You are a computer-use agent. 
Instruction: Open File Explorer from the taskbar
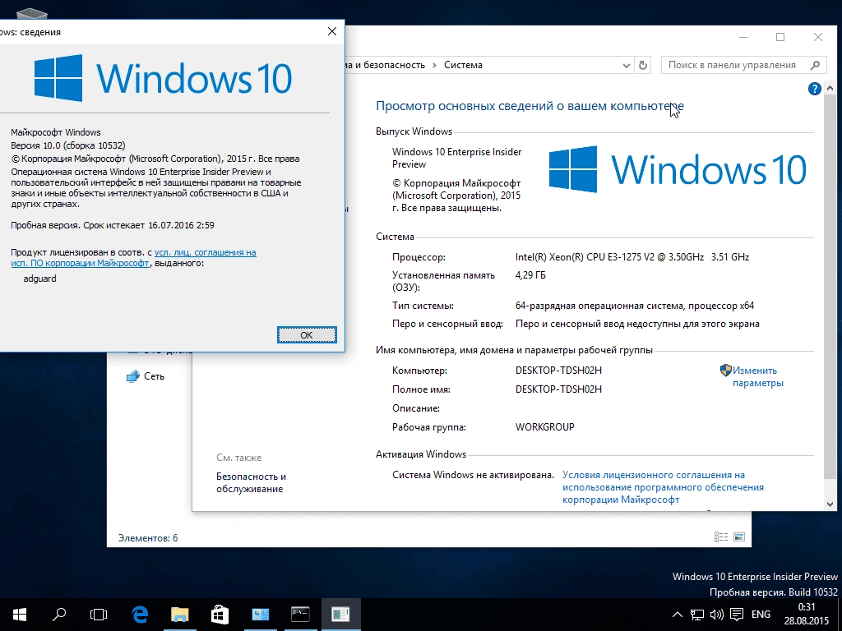tap(180, 615)
